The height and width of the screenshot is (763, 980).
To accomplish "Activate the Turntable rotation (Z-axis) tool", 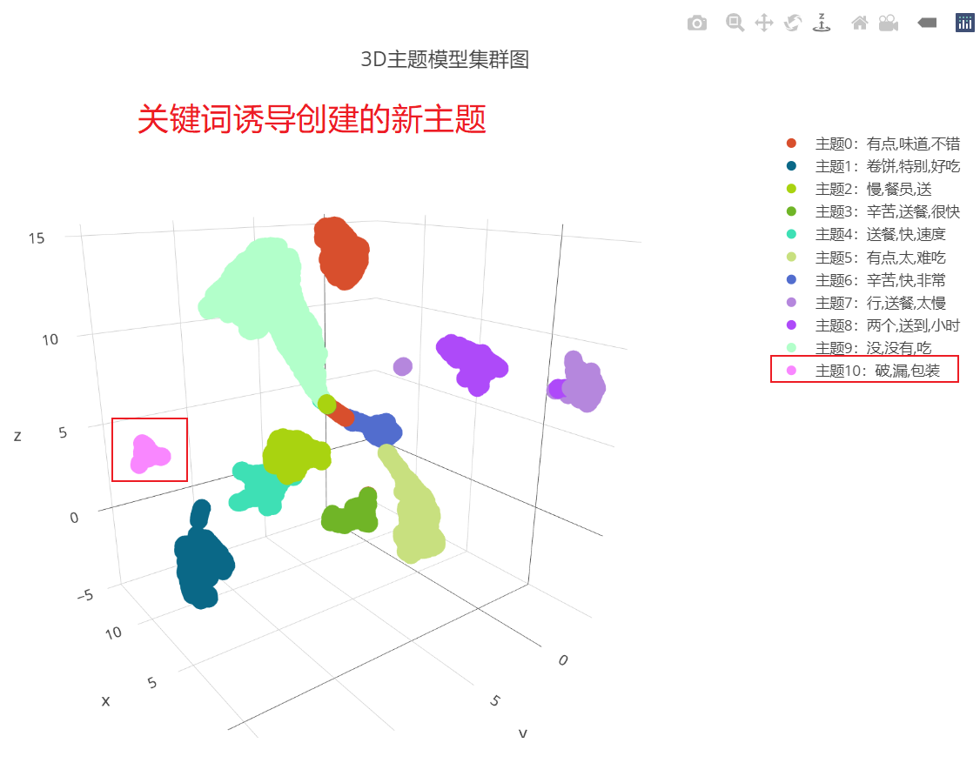I will pyautogui.click(x=822, y=23).
